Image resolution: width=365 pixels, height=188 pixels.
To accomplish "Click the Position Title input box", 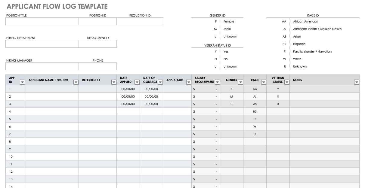I will click(x=42, y=21).
